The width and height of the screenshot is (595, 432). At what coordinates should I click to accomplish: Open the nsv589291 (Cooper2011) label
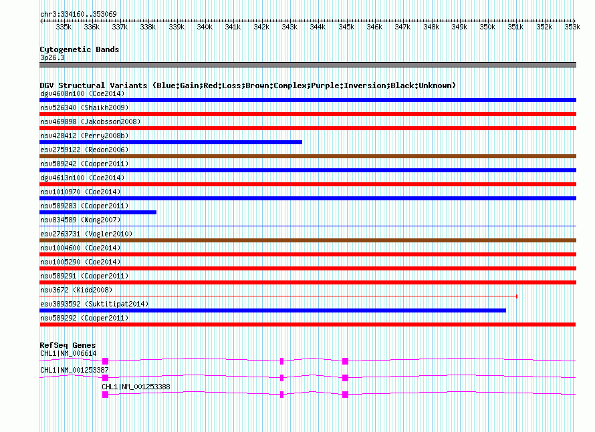coord(84,276)
